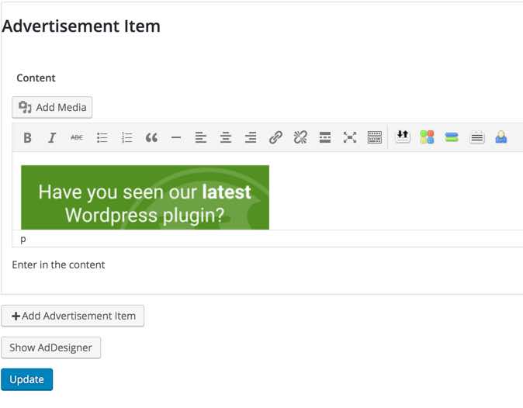523x408 pixels.
Task: Insert Read More tag
Action: click(x=325, y=137)
